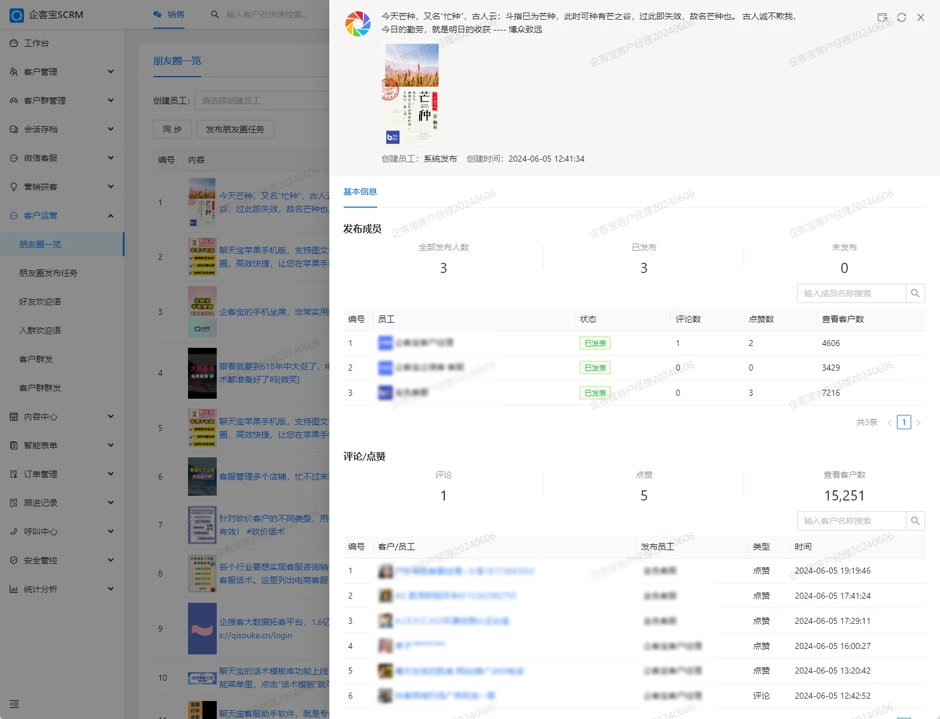Click search icon beside member name search
The width and height of the screenshot is (940, 719).
[x=915, y=293]
